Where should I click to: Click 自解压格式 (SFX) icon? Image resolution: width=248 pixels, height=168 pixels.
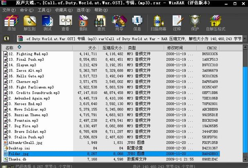[216, 23]
